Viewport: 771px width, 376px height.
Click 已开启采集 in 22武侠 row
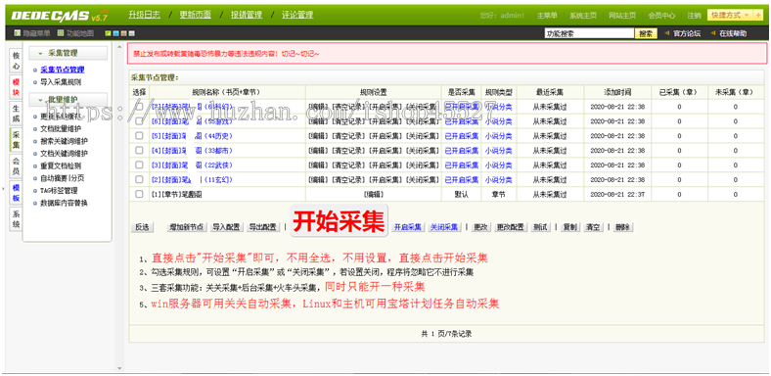click(461, 165)
